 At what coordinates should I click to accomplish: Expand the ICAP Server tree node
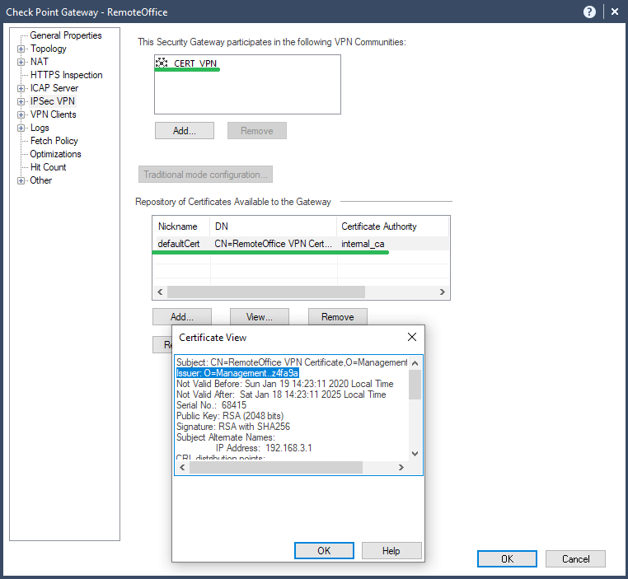pos(21,88)
